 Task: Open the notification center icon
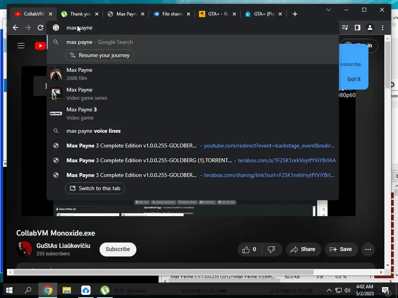pos(385,291)
